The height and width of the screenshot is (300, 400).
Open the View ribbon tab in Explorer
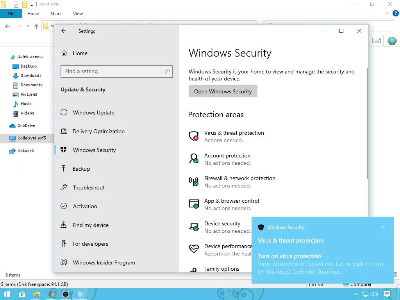pos(78,14)
